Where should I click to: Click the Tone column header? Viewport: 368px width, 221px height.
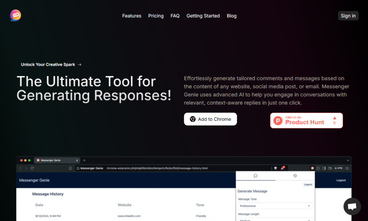pyautogui.click(x=200, y=205)
